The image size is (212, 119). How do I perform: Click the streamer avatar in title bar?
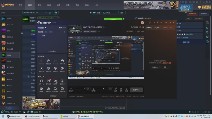click(x=143, y=23)
